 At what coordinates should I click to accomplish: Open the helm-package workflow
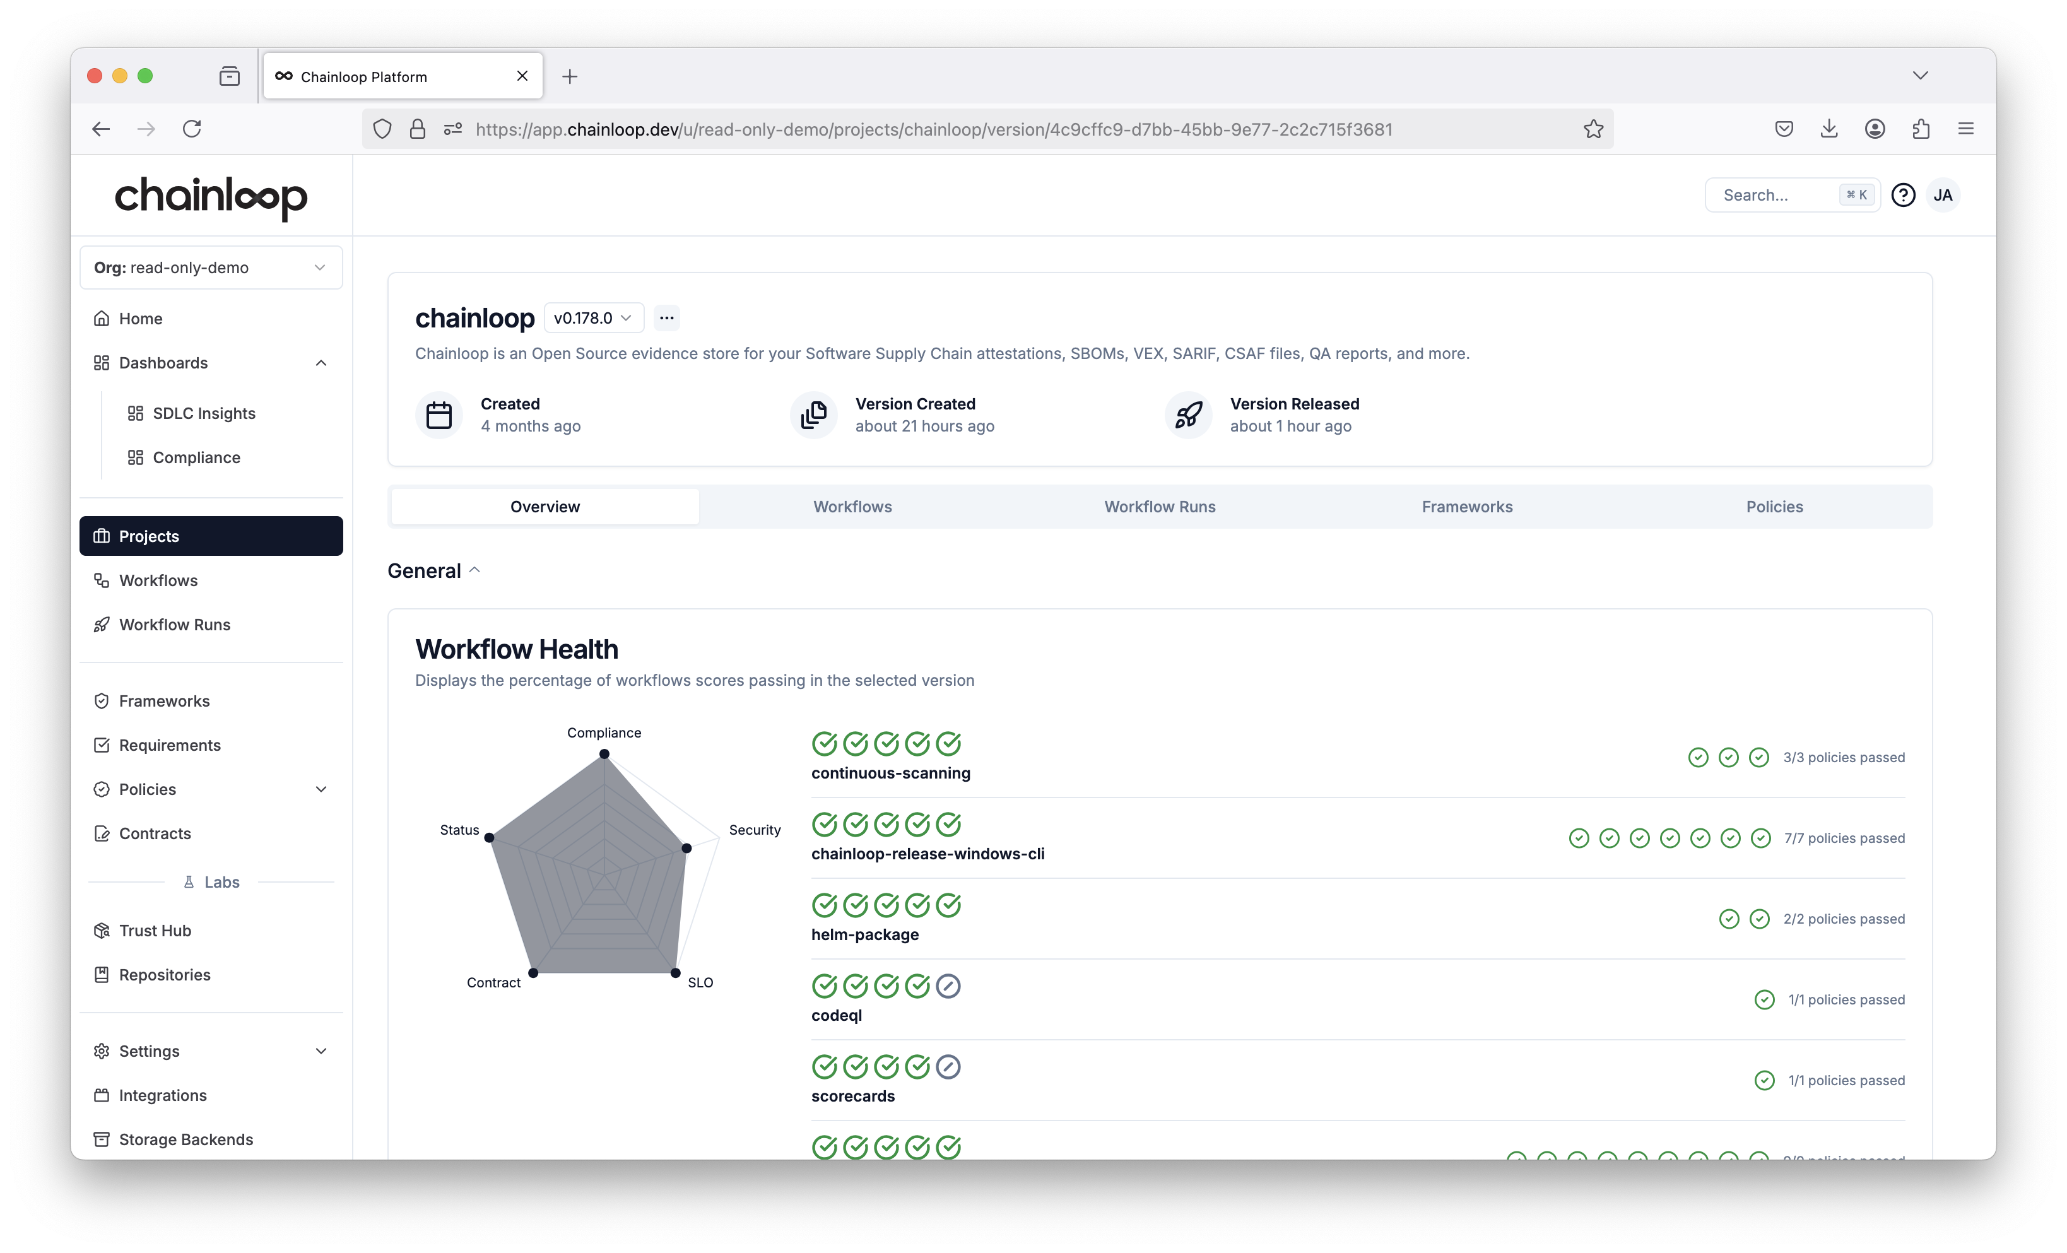(x=865, y=934)
